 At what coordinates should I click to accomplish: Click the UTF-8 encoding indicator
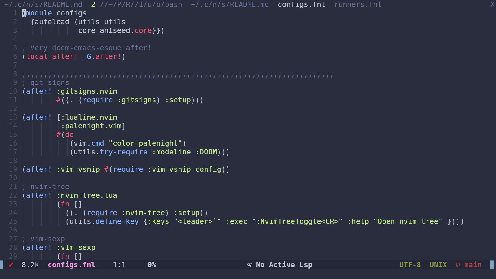[410, 265]
